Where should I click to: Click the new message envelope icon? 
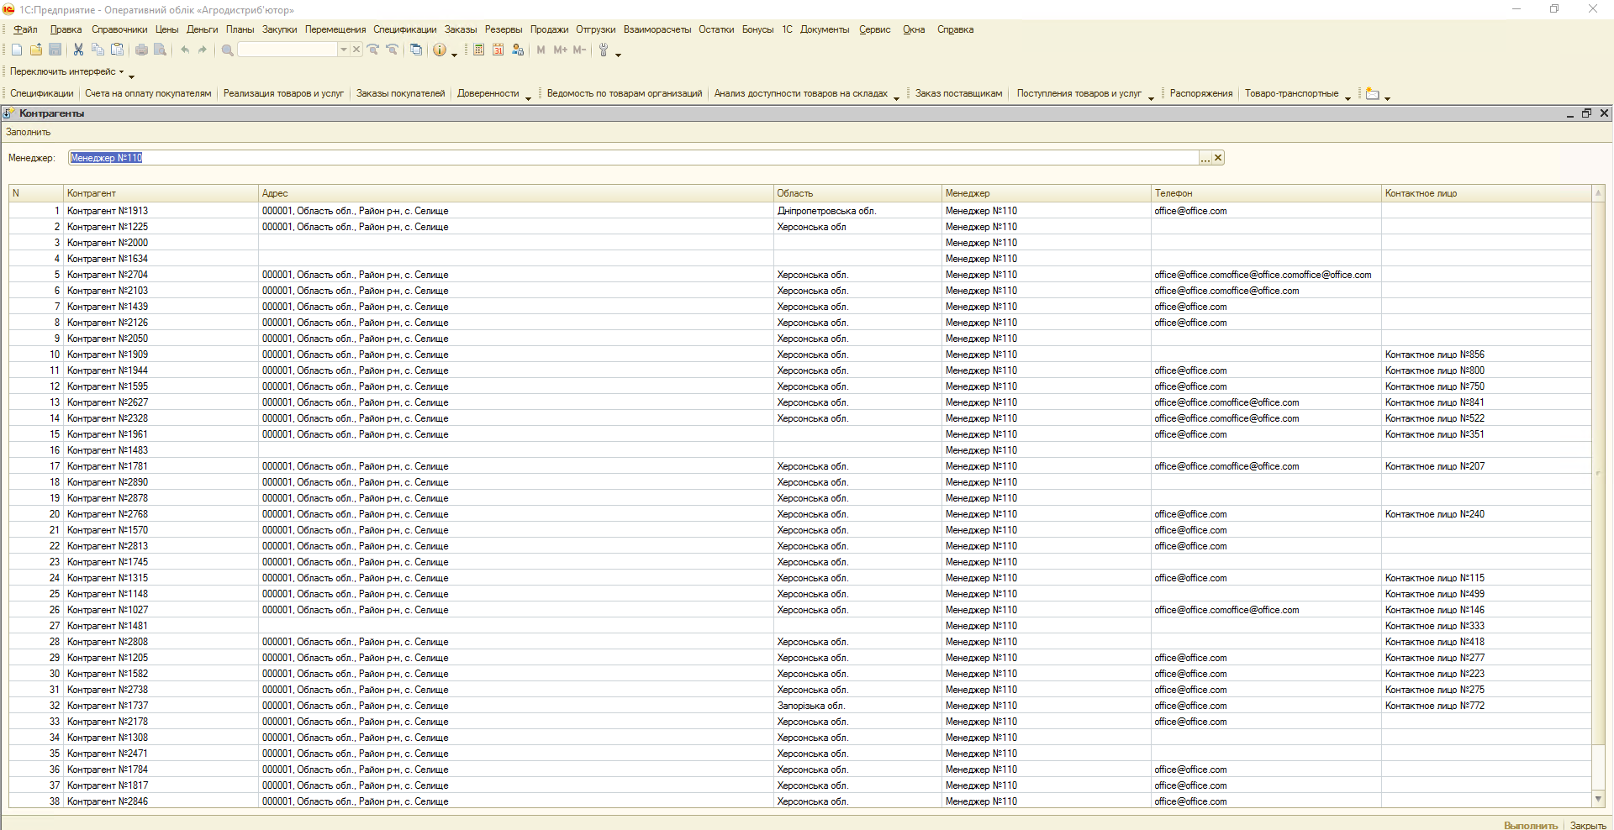tap(1372, 94)
